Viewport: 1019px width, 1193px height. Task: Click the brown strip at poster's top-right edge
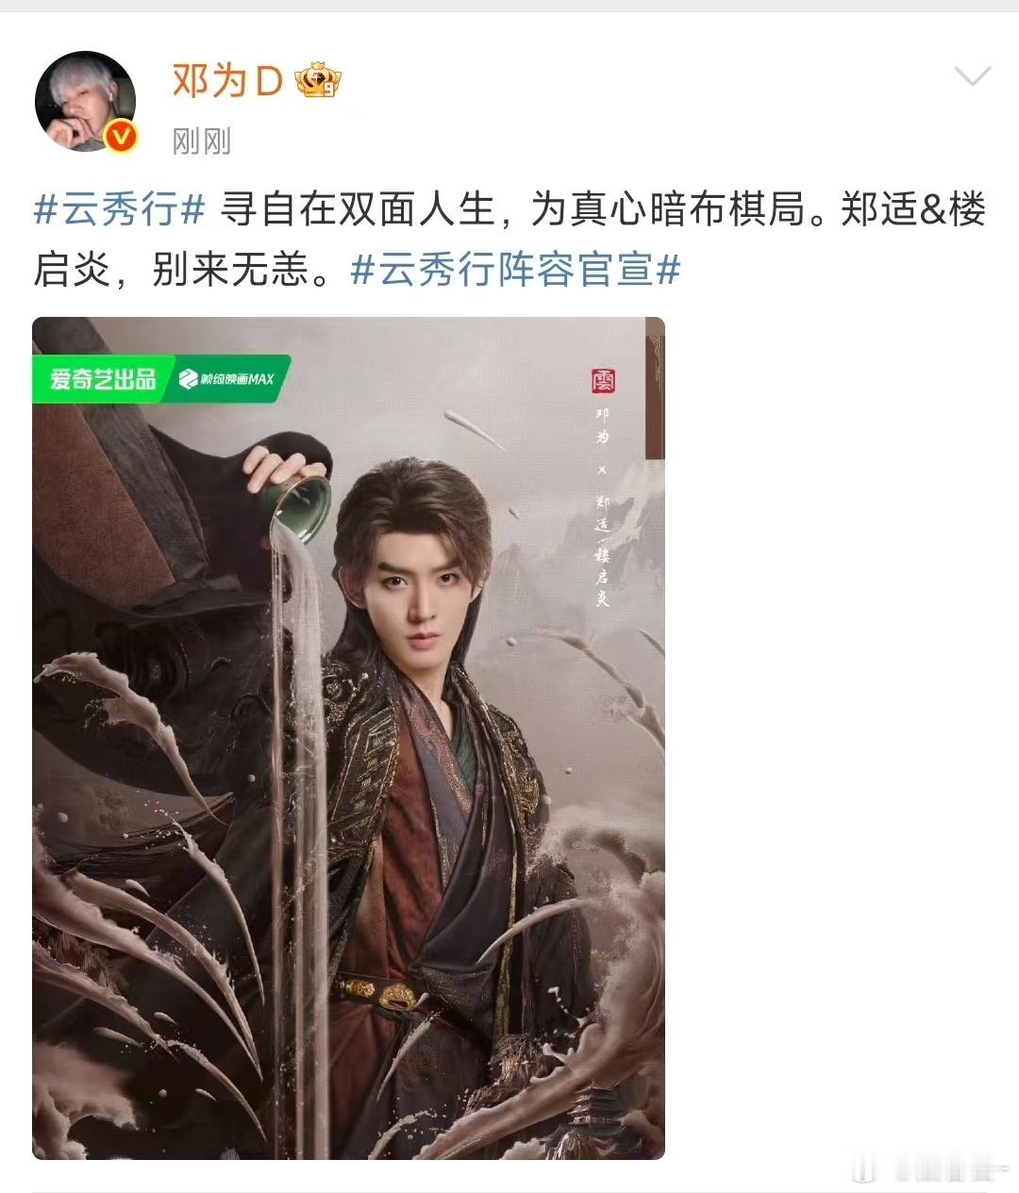655,389
